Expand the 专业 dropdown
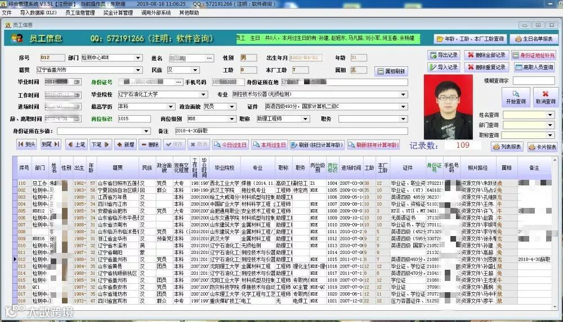This screenshot has width=563, height=322. tap(404, 94)
